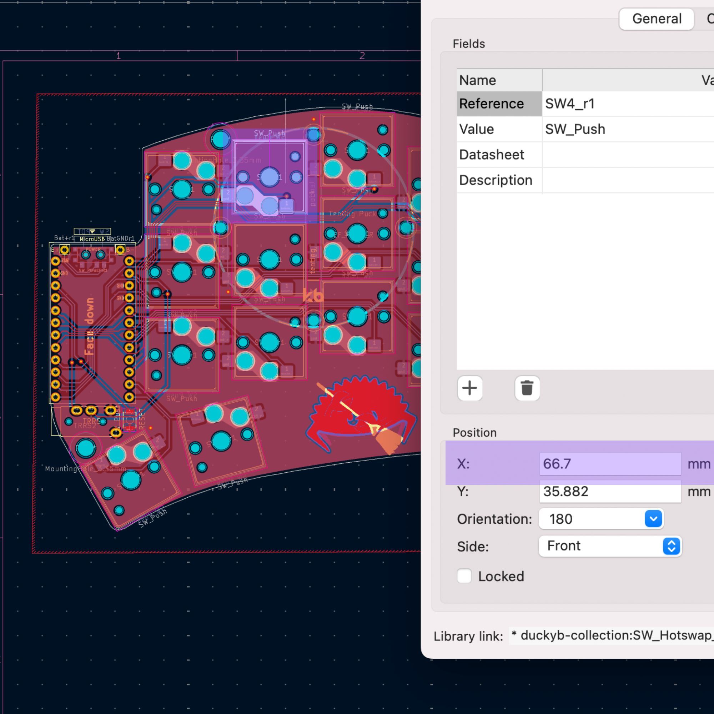This screenshot has width=714, height=714.
Task: Click the bottom-left mounting hole pad
Action: [x=85, y=448]
